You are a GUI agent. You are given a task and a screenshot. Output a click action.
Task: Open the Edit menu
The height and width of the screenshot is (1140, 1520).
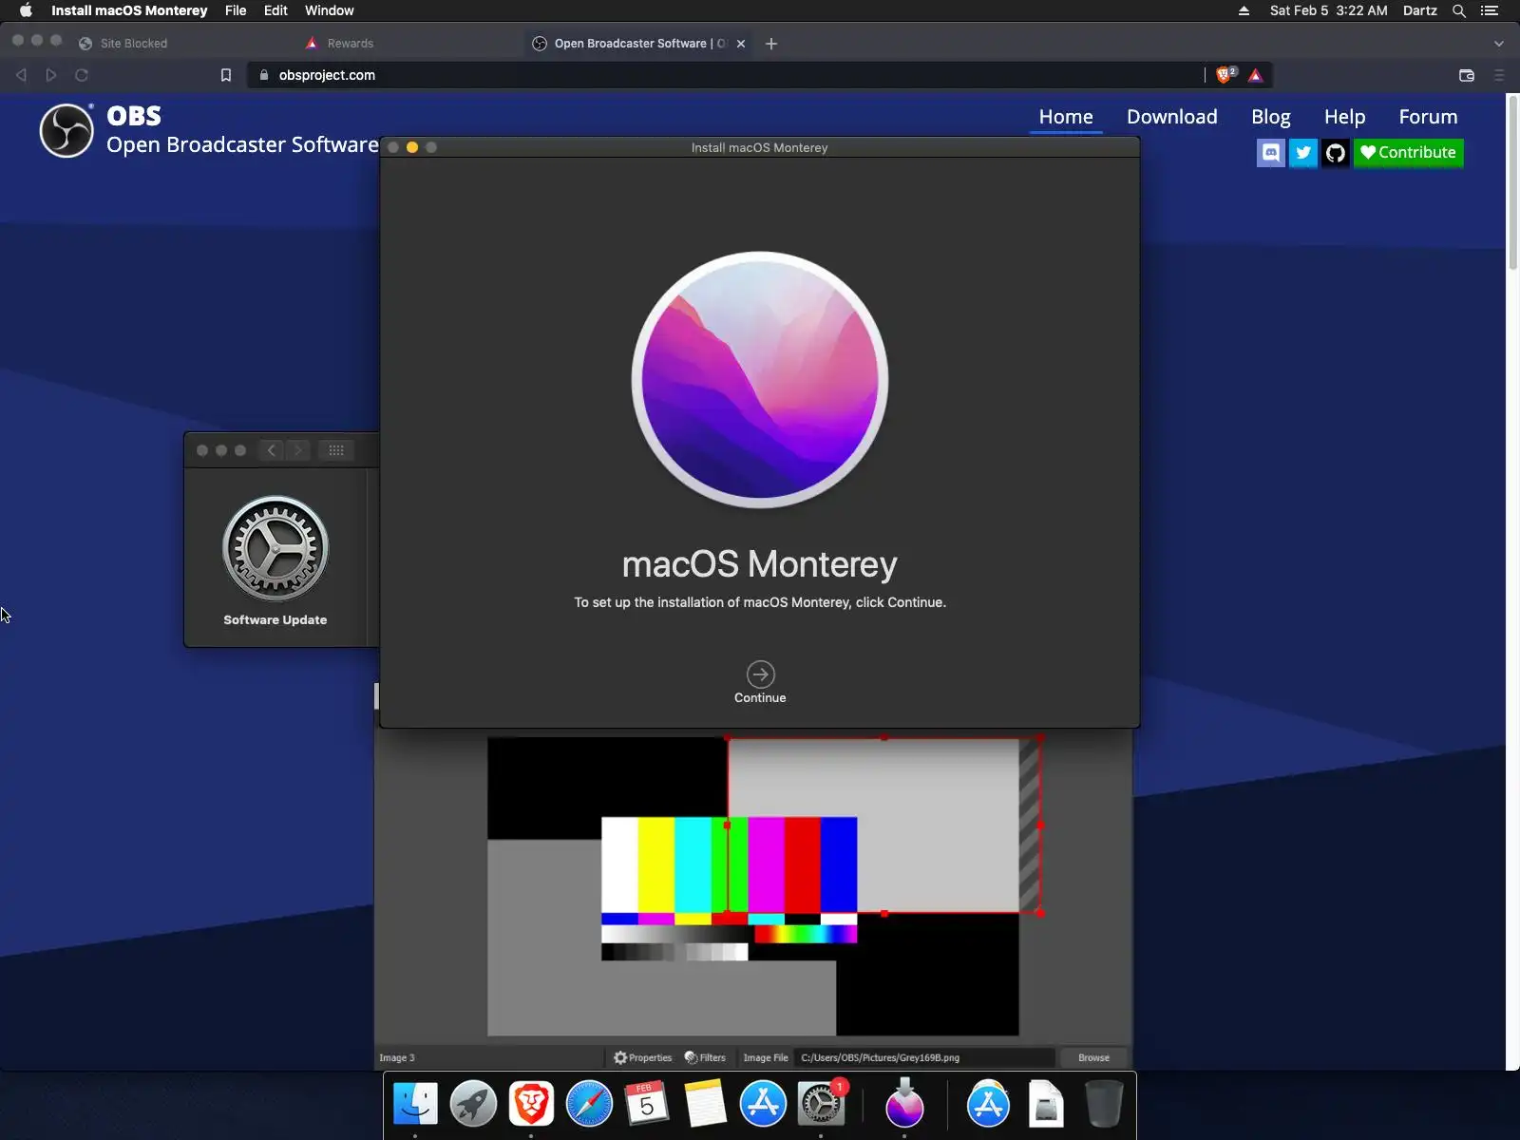[275, 10]
